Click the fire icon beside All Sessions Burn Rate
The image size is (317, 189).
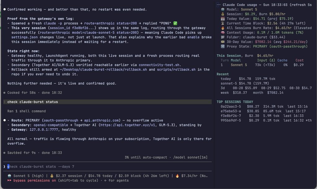point(223,28)
